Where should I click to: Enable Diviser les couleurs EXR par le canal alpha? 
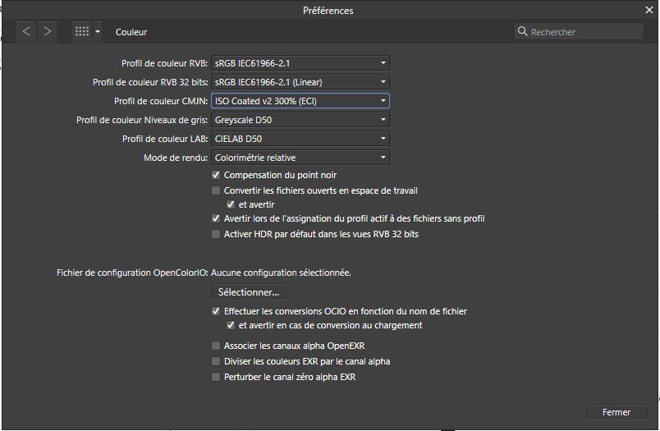(216, 361)
